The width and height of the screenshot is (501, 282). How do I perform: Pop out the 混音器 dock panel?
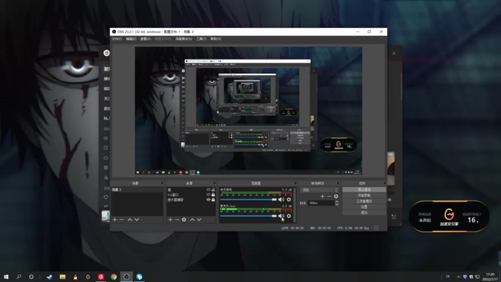coord(295,183)
